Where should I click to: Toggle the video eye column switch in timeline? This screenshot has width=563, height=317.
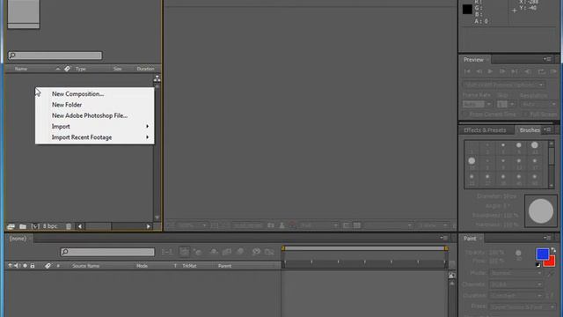pos(10,266)
